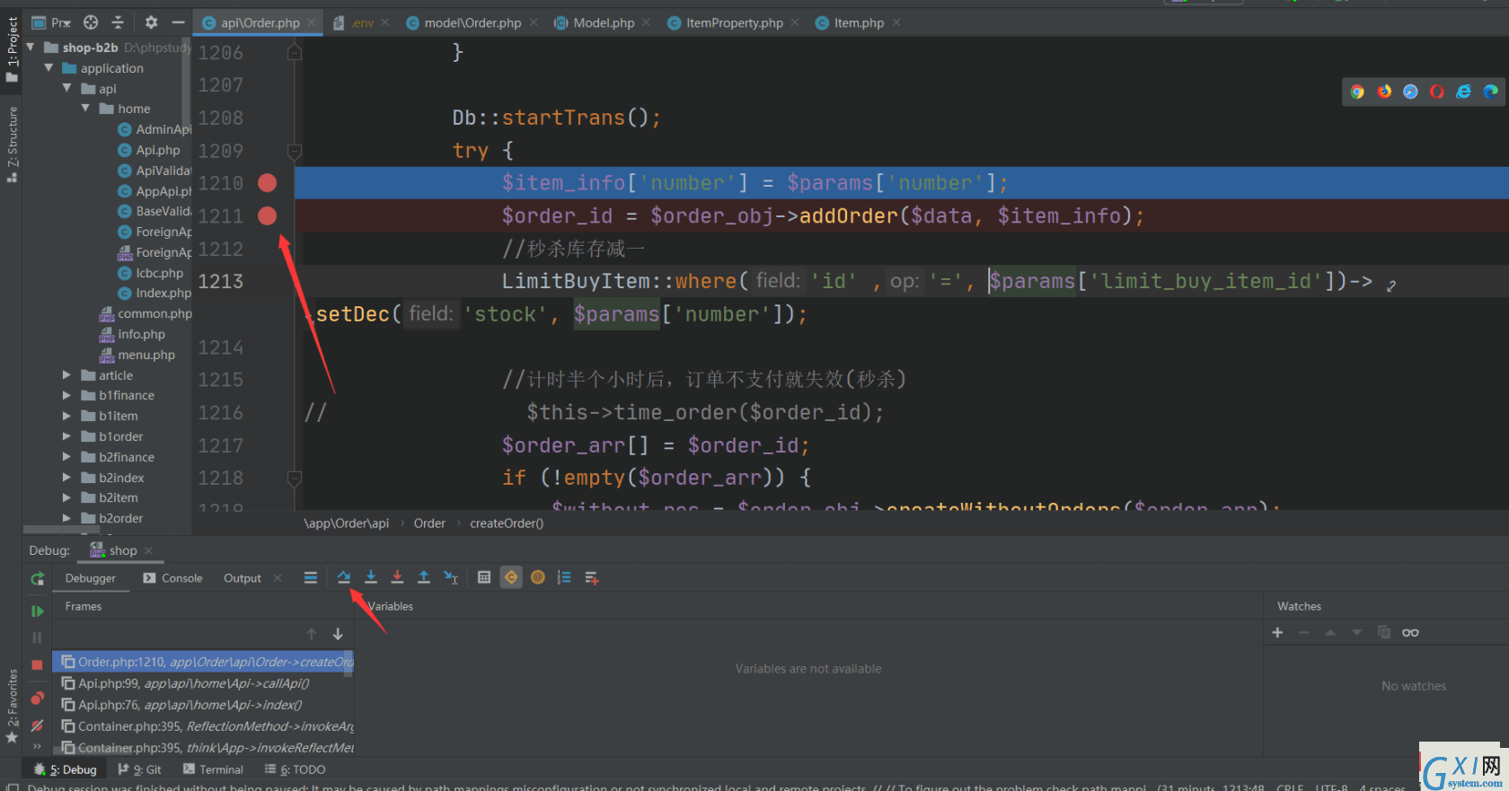Toggle breakpoint on line 1211
Screen dimensions: 1509x791
(x=267, y=215)
